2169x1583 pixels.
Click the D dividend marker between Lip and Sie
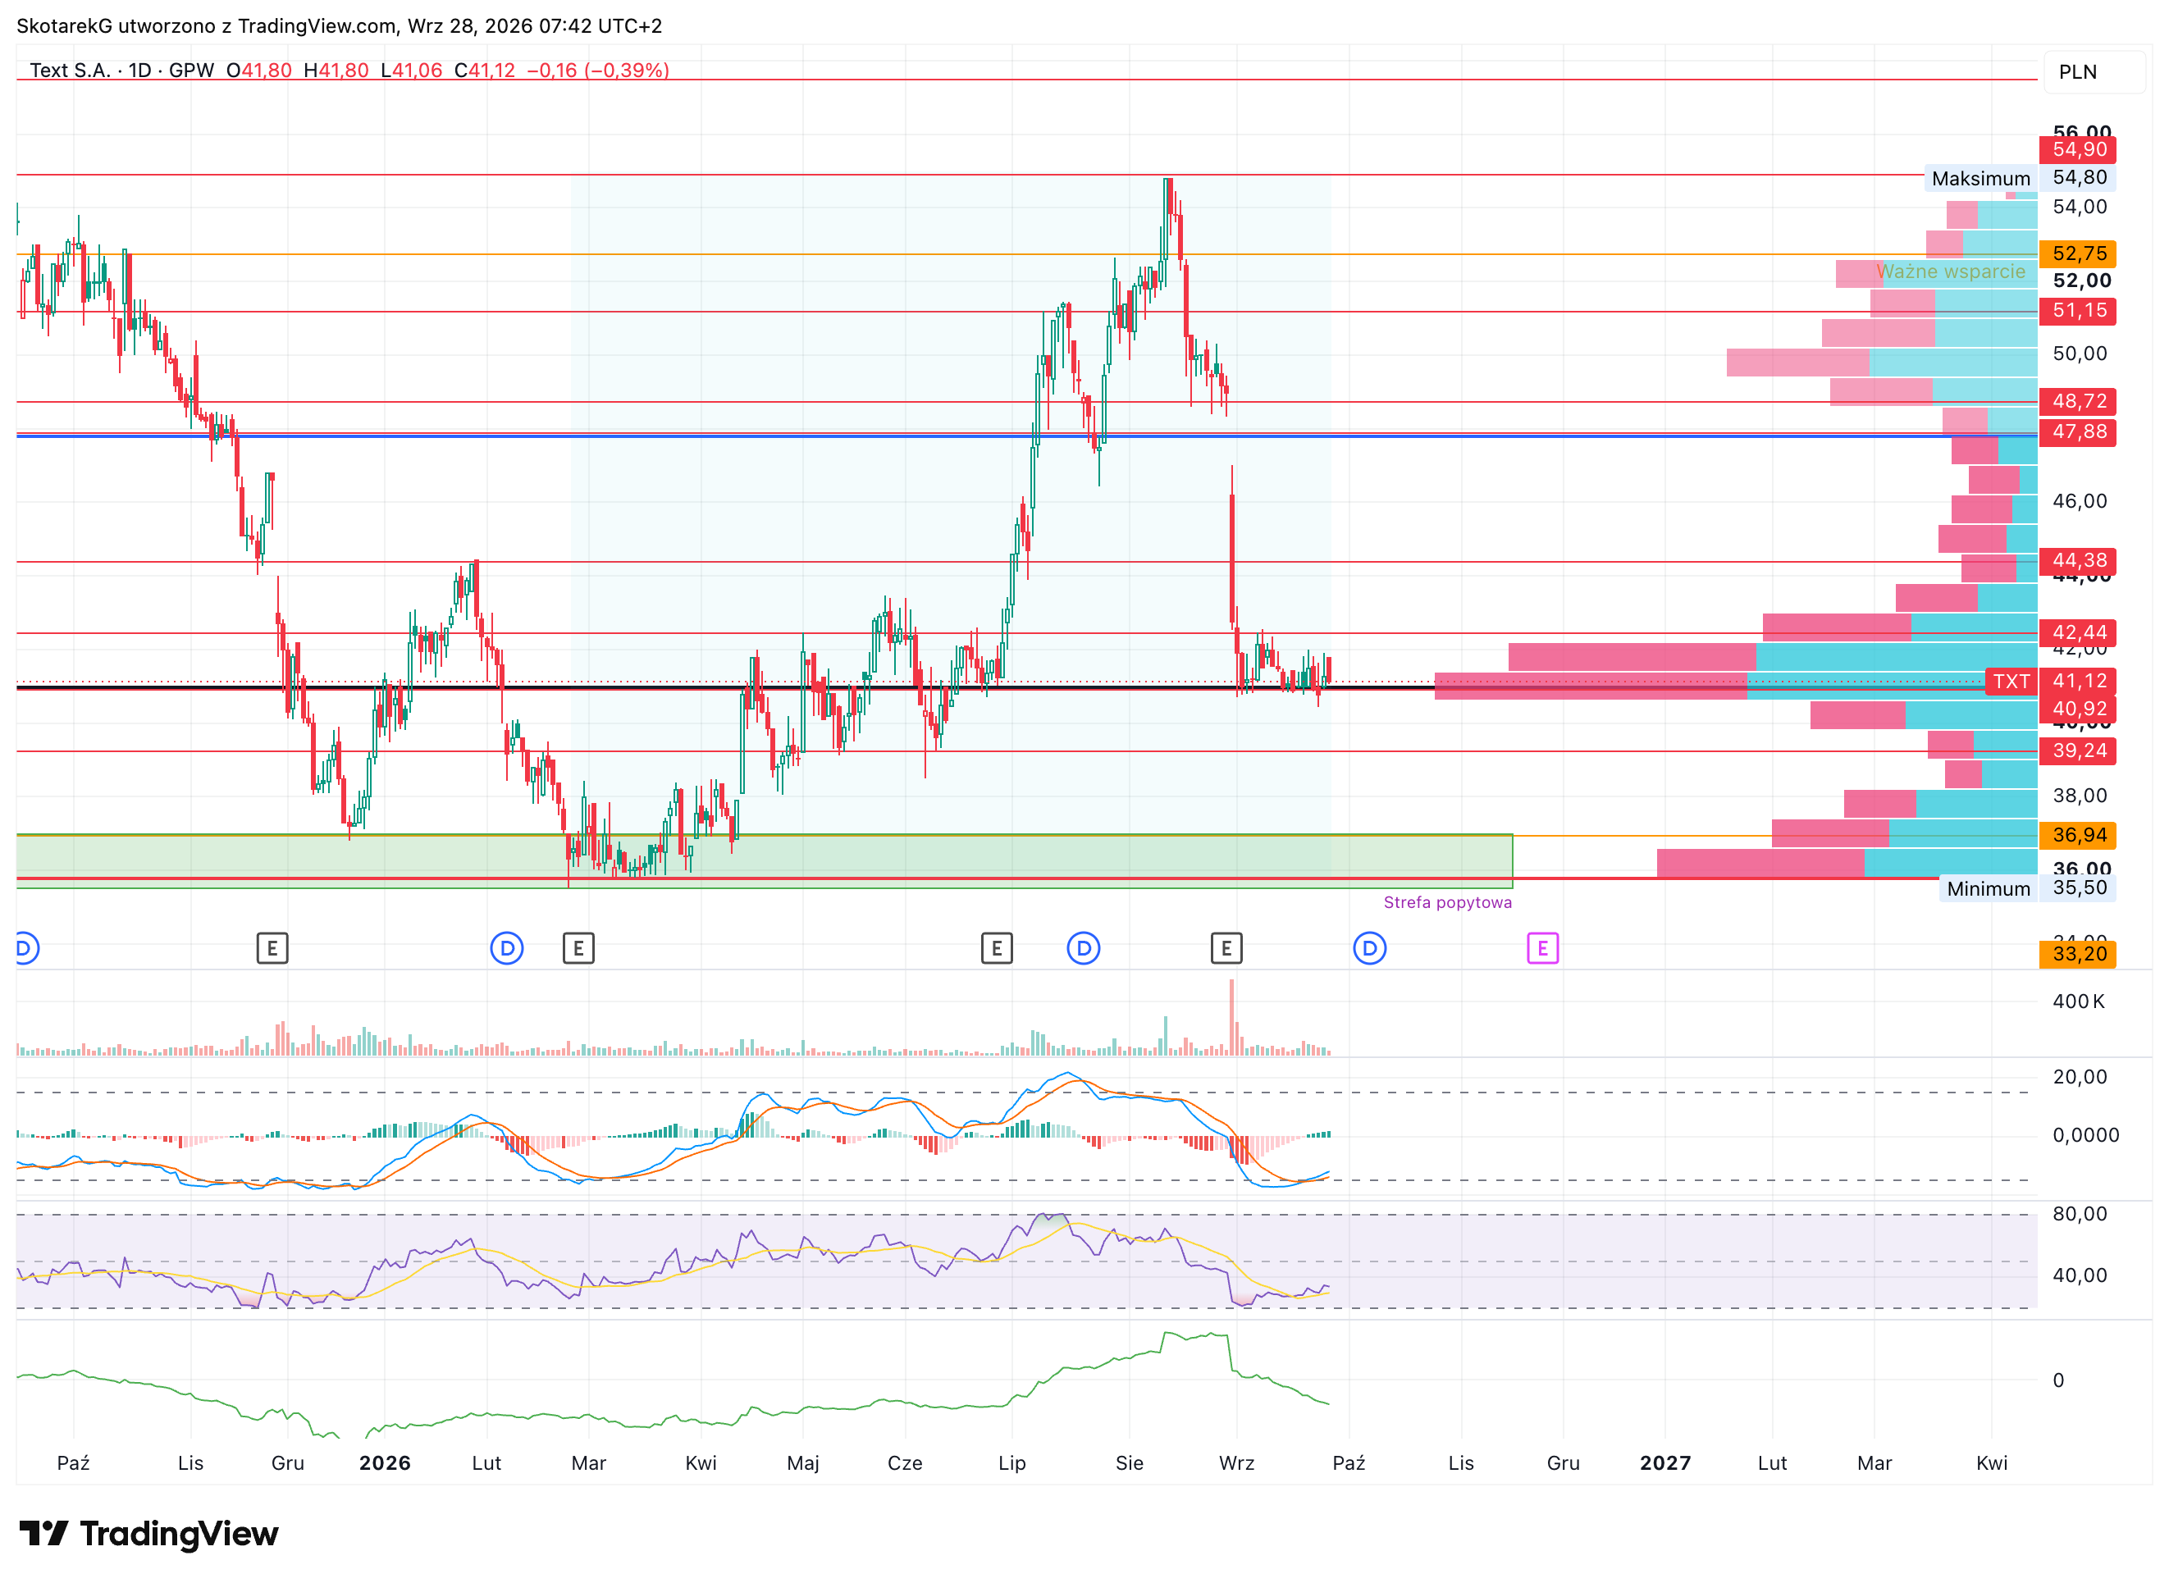pos(1083,949)
